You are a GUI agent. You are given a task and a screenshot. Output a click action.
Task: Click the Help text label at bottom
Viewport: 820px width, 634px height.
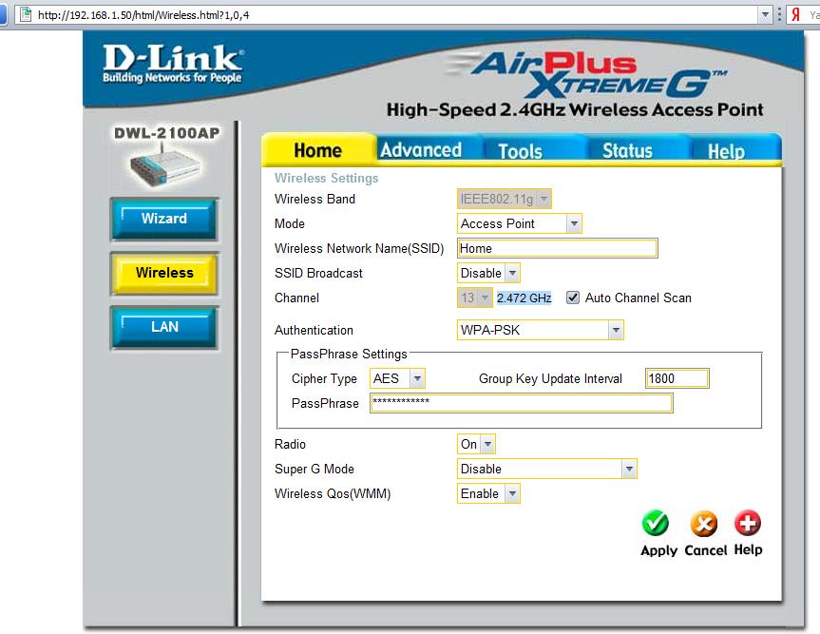(748, 549)
